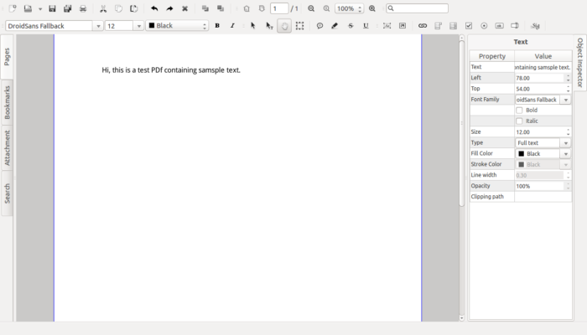587x335 pixels.
Task: Click the Size value stepper arrows
Action: [568, 132]
